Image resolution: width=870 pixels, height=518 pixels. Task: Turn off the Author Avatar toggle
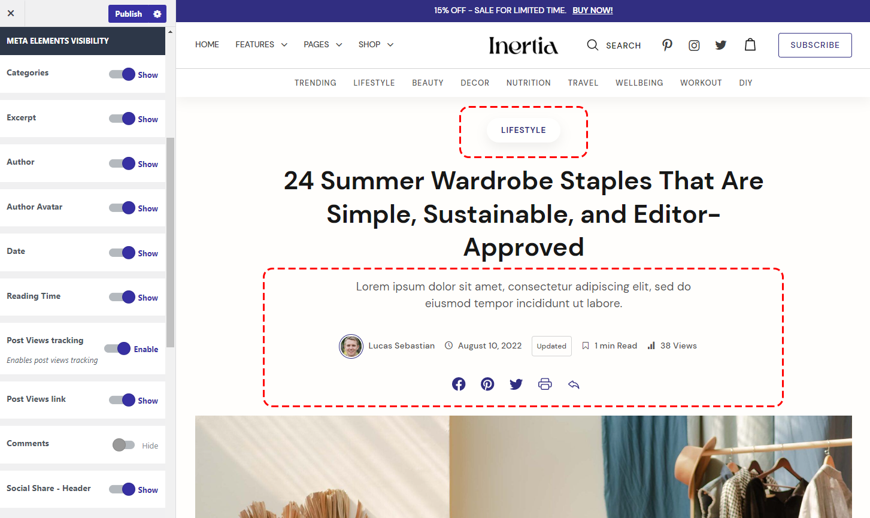coord(122,208)
